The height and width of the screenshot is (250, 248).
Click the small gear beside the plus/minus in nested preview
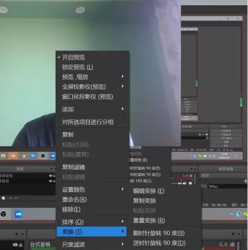(207, 134)
